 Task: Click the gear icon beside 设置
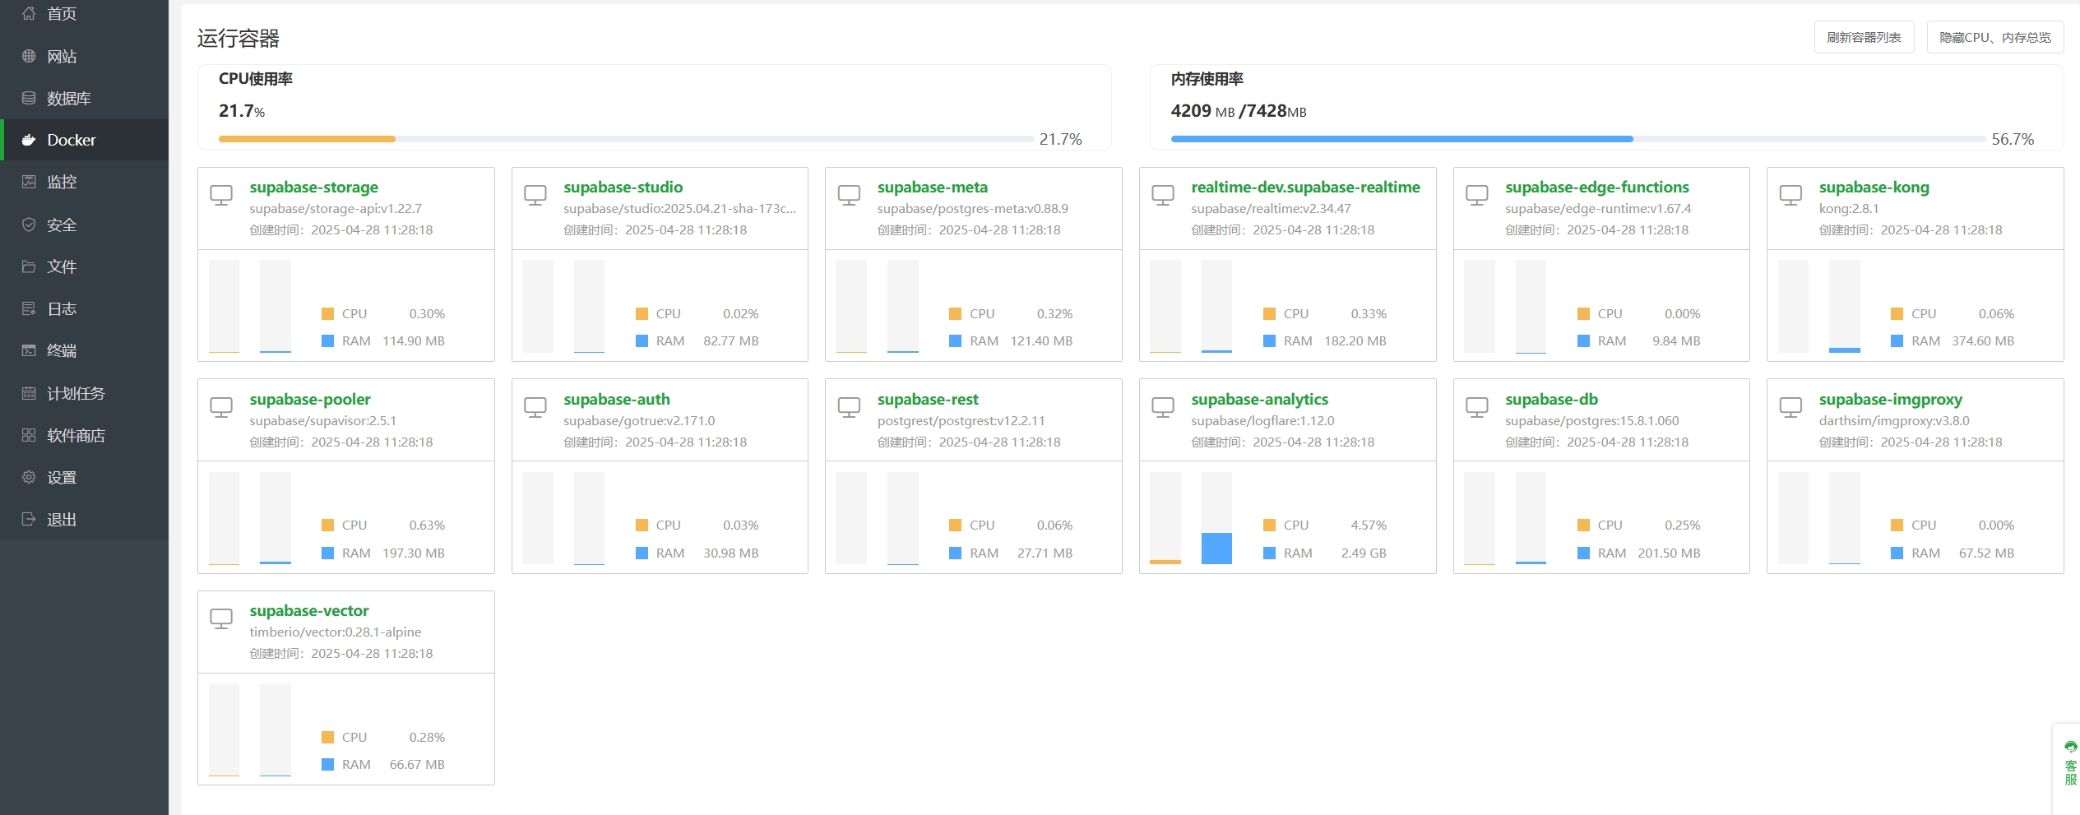click(x=29, y=477)
